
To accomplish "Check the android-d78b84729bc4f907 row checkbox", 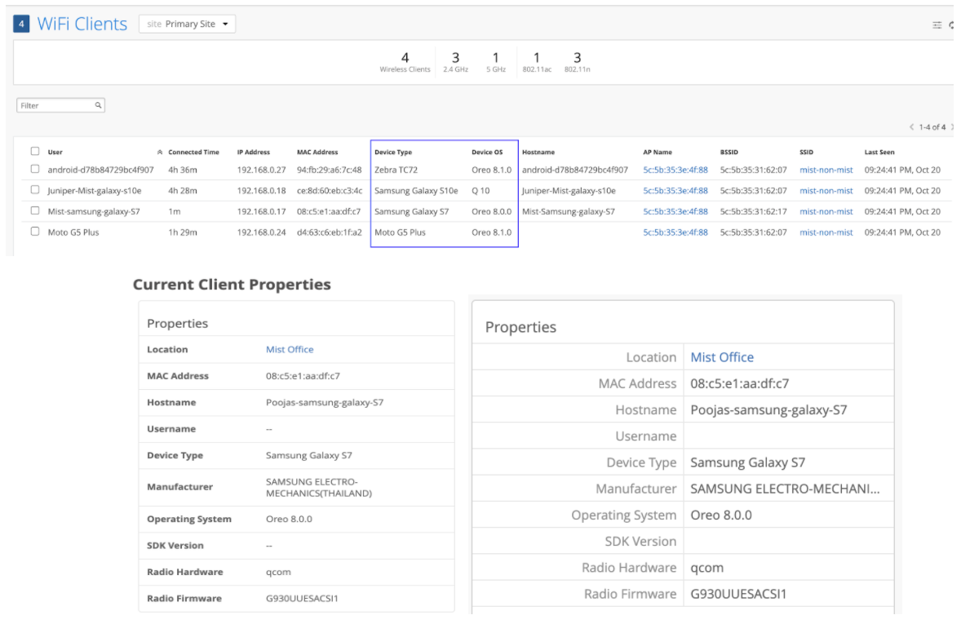I will point(34,170).
